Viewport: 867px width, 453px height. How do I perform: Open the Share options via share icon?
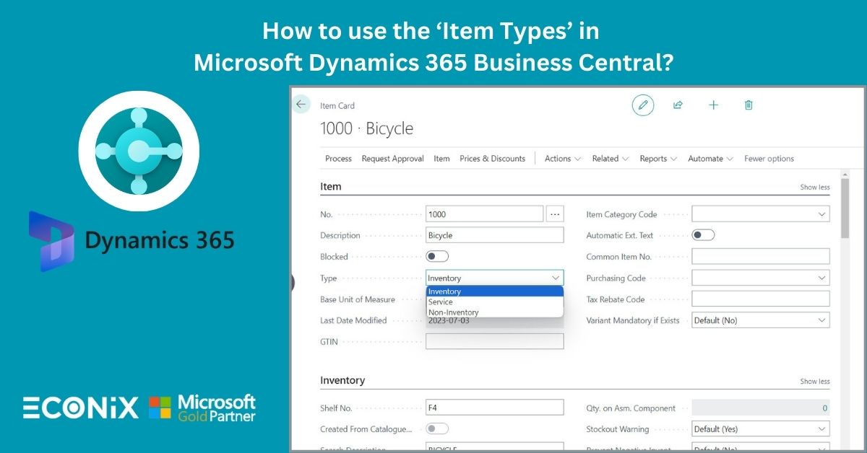click(x=678, y=105)
